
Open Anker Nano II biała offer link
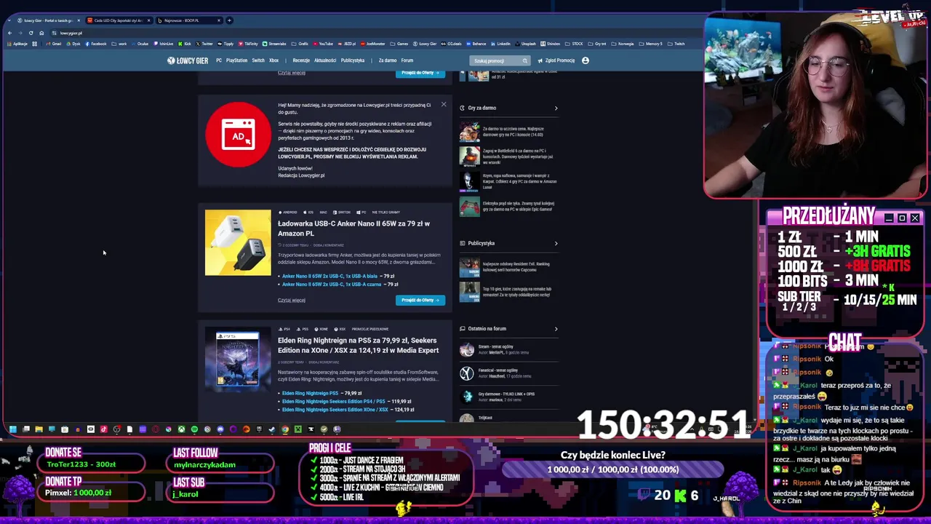pyautogui.click(x=329, y=276)
